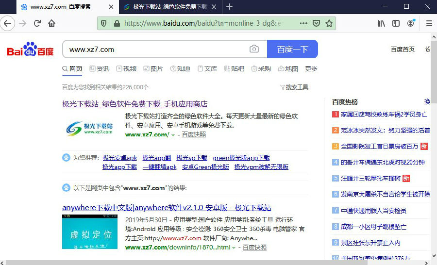Viewport: 437px width, 265px height.
Task: Open 百度快照 for anywhere result
Action: click(254, 247)
